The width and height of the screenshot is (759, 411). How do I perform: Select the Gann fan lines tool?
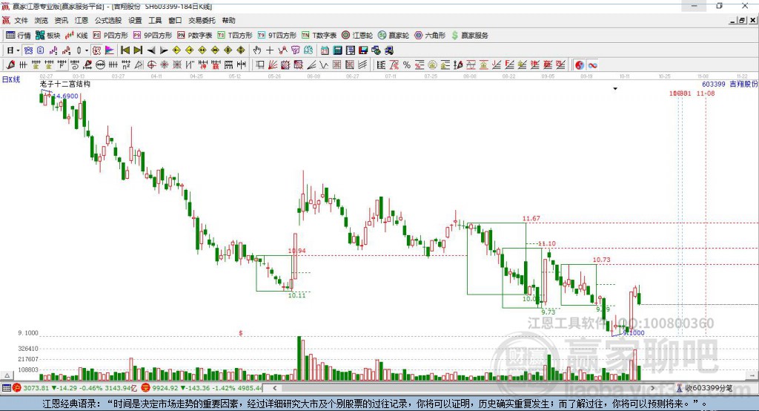pyautogui.click(x=273, y=65)
